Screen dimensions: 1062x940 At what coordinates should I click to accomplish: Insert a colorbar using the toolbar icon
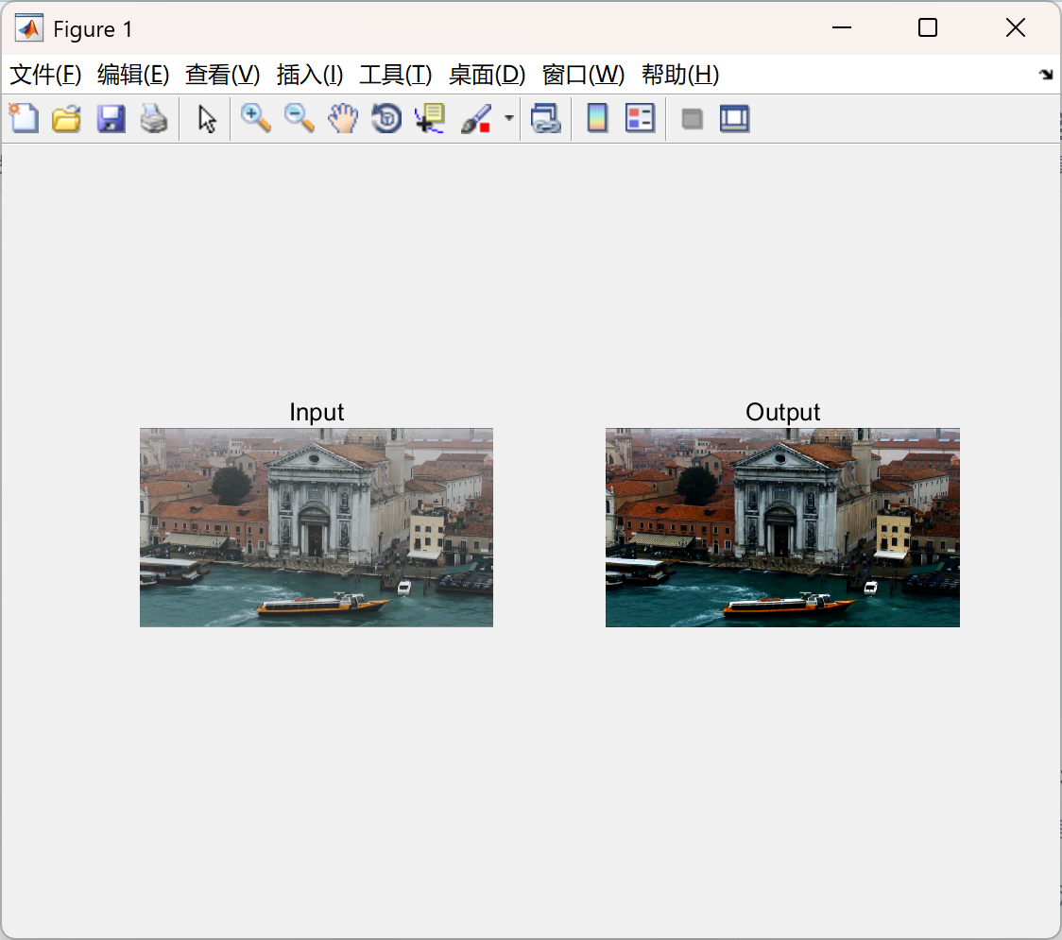[x=597, y=118]
